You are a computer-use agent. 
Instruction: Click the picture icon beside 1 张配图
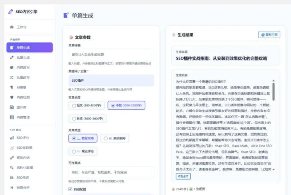click(x=191, y=189)
